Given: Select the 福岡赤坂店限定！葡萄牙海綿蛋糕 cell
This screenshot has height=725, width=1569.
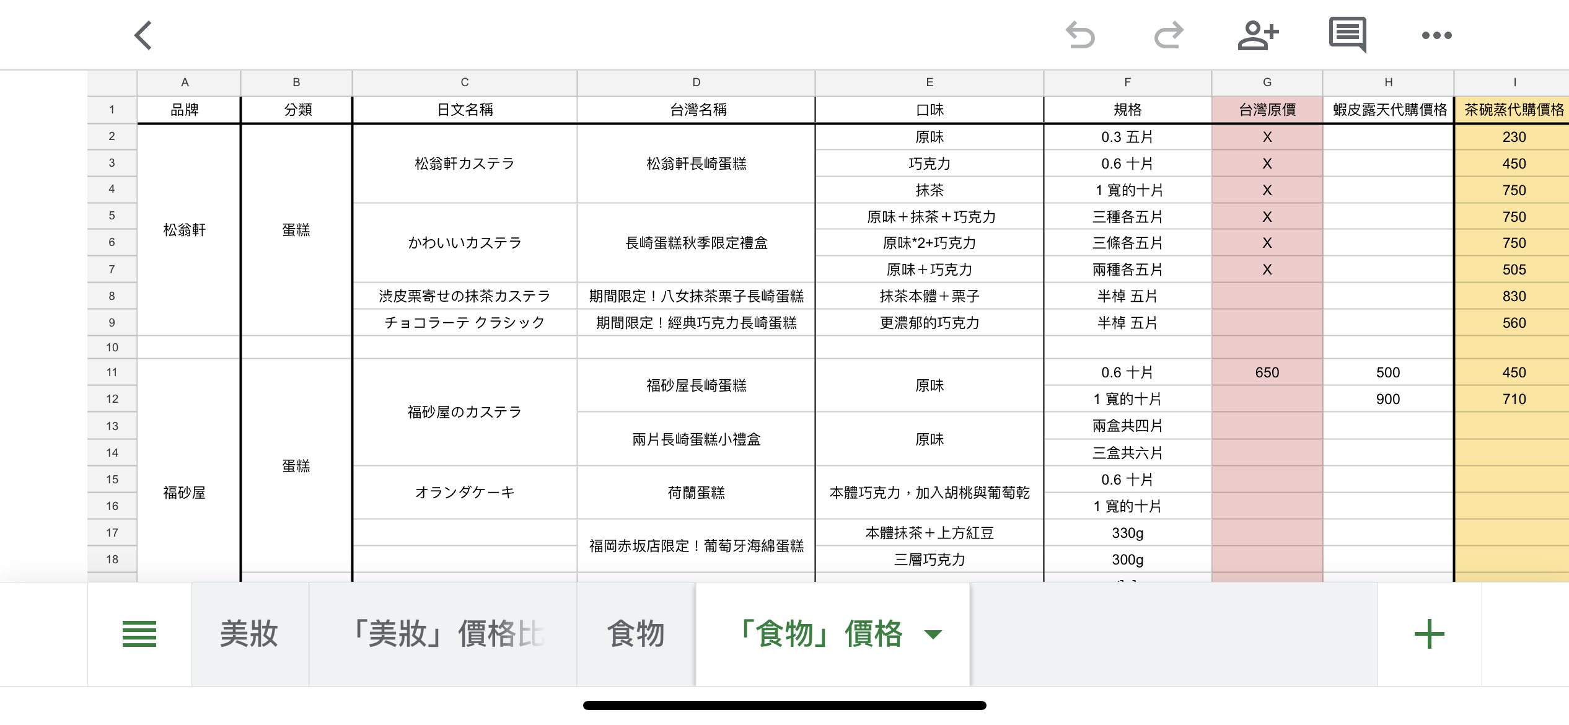Looking at the screenshot, I should 696,546.
